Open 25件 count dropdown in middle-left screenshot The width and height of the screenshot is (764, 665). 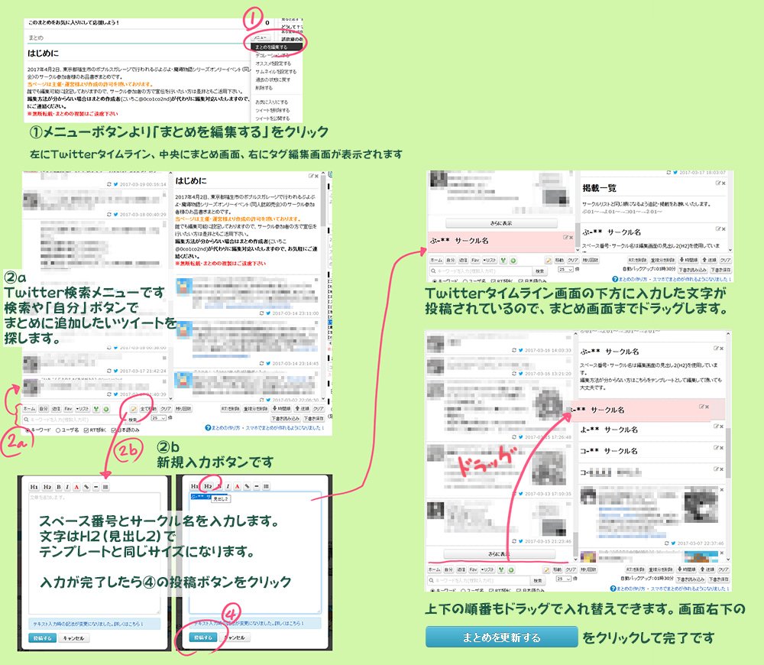coord(159,418)
